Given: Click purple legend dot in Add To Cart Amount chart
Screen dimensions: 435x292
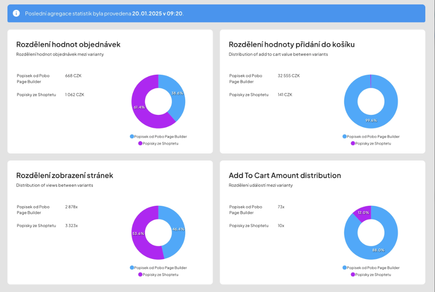Looking at the screenshot, I should (353, 274).
